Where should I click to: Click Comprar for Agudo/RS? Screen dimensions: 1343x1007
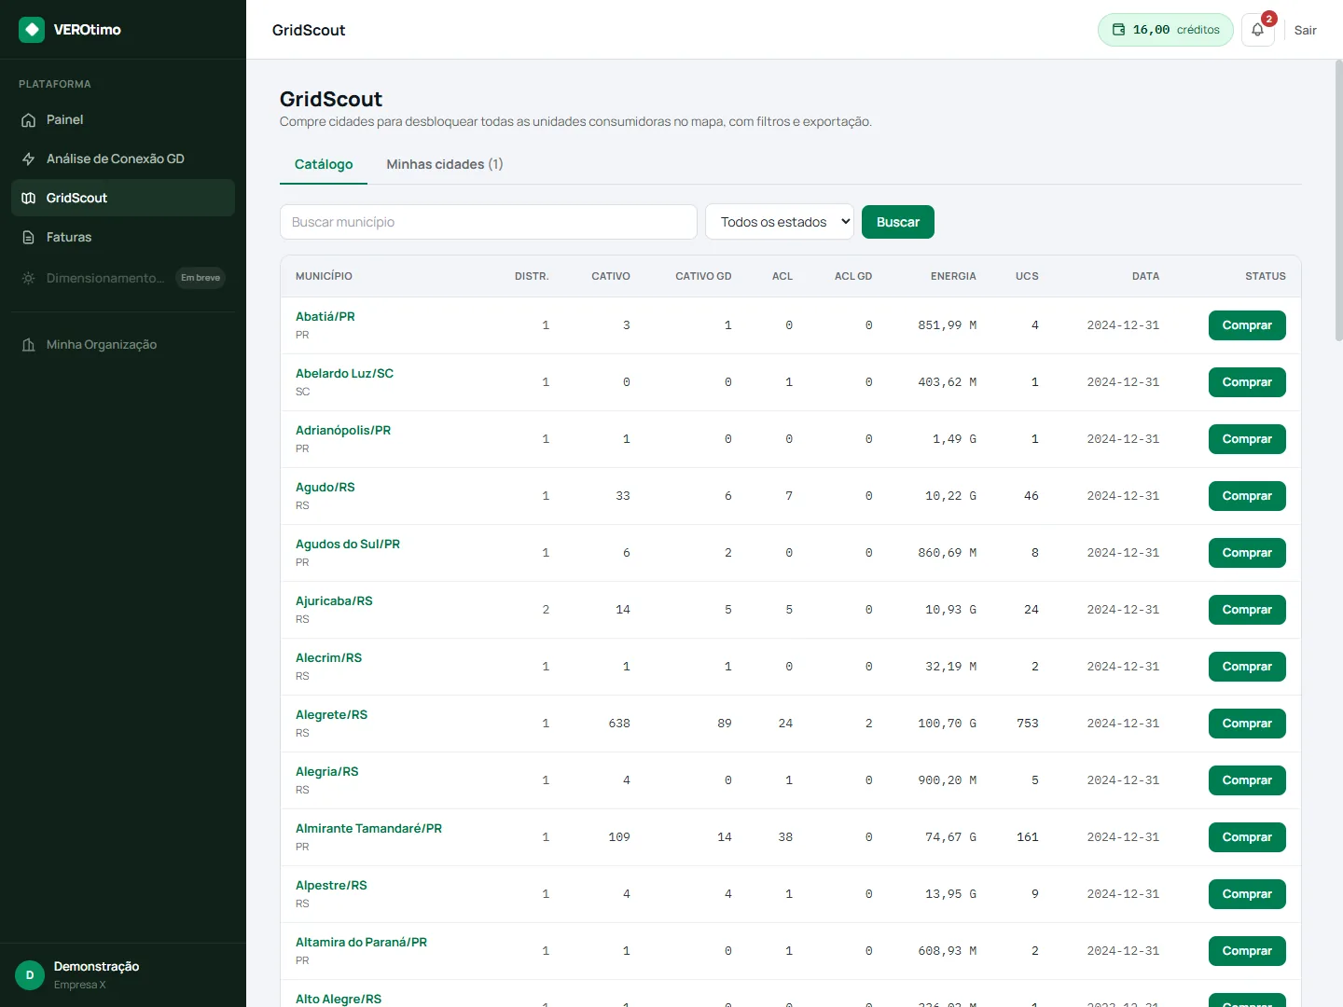[x=1247, y=496]
